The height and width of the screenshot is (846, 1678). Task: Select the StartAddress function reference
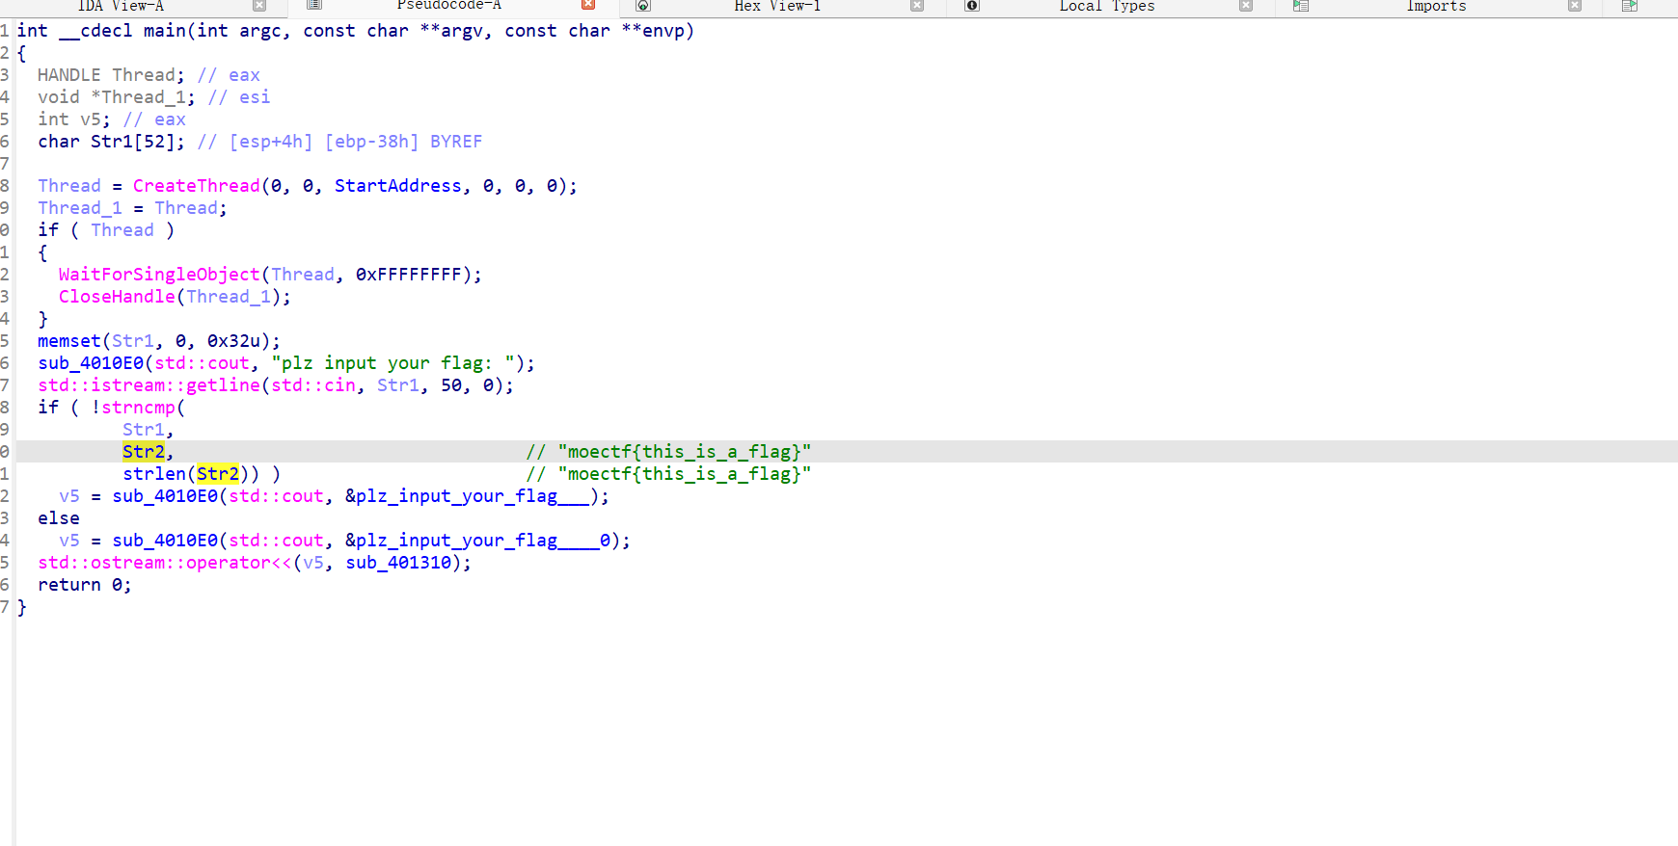pos(397,186)
